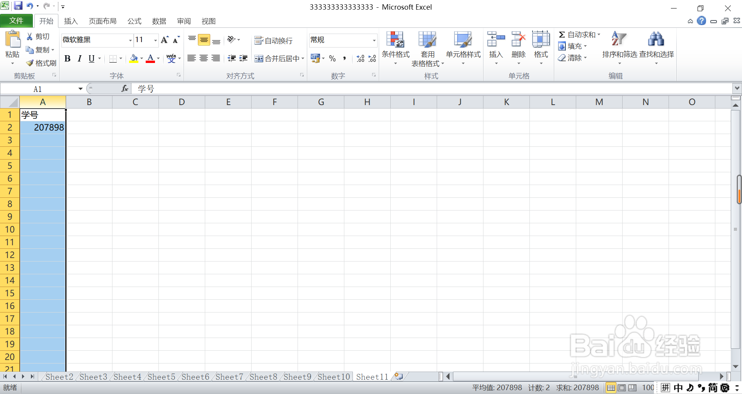Open borders dropdown arrow
742x394 pixels.
(x=121, y=58)
